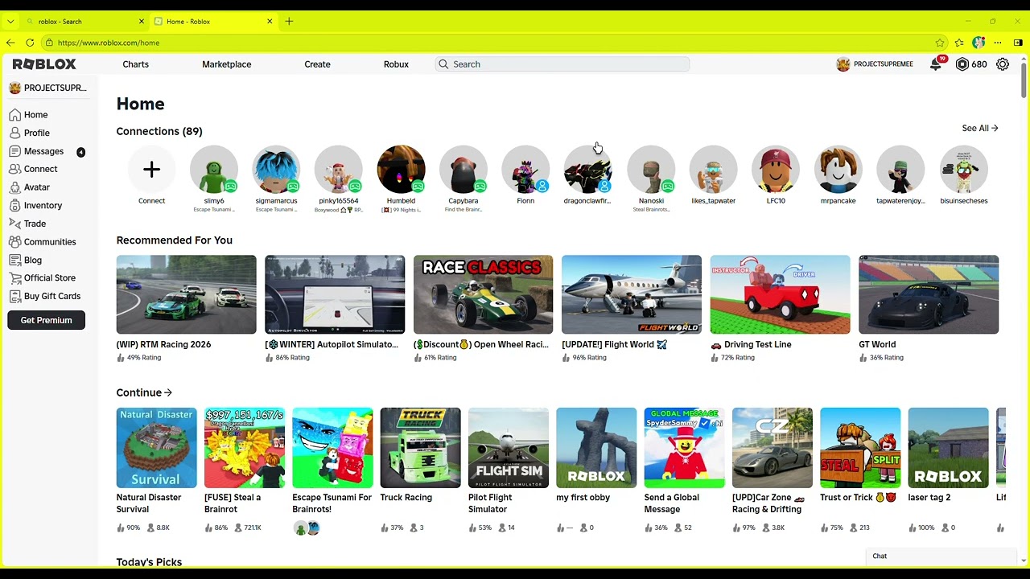Open Communities in the sidebar
Screen dimensions: 1030x579
[49, 242]
